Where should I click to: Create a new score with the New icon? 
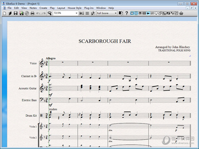click(4, 13)
